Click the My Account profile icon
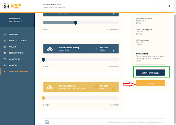This screenshot has width=176, height=125. [4, 59]
